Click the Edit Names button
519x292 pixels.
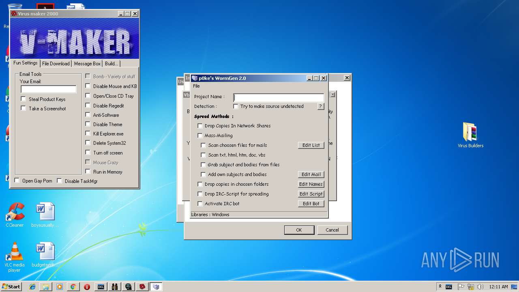pyautogui.click(x=311, y=184)
